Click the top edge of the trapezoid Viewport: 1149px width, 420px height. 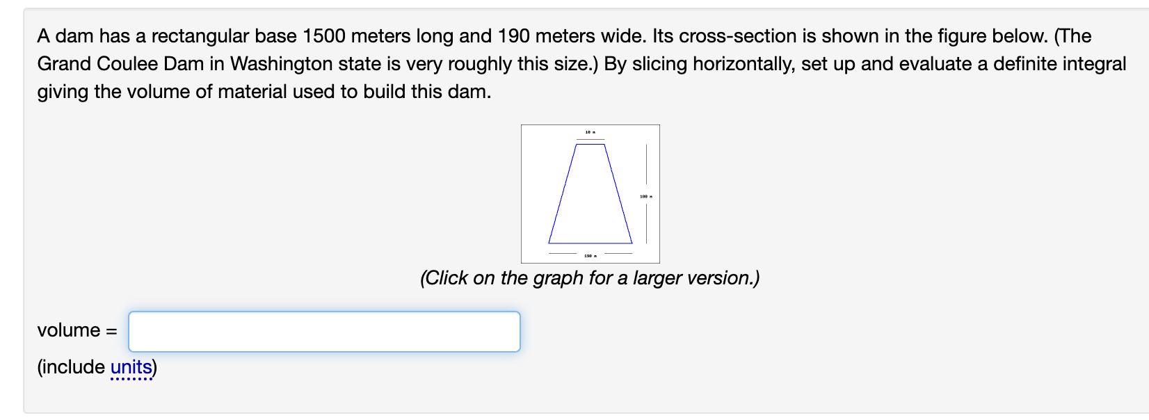pos(590,144)
